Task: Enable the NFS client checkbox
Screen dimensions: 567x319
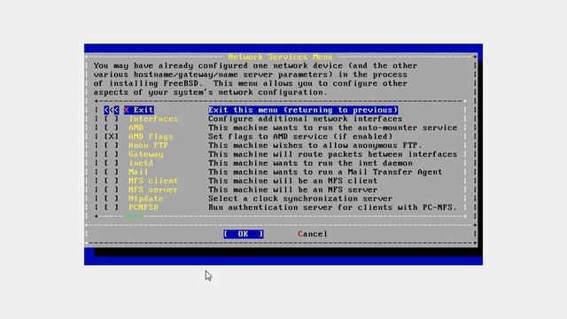Action: tap(112, 181)
